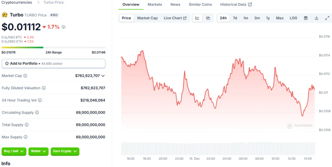Image resolution: width=332 pixels, height=167 pixels.
Task: Select the 24h time range
Action: point(223,18)
